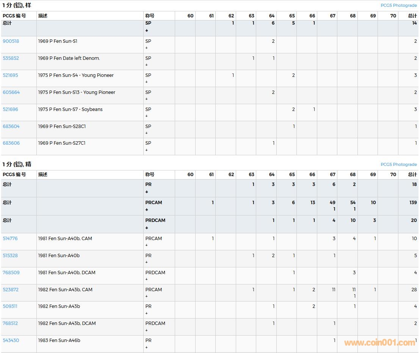Open PCGS number 683604 link
Screen dimensions: 420x353
(11, 127)
